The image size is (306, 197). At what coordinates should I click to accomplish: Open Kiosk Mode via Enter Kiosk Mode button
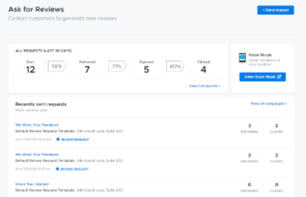click(x=262, y=77)
